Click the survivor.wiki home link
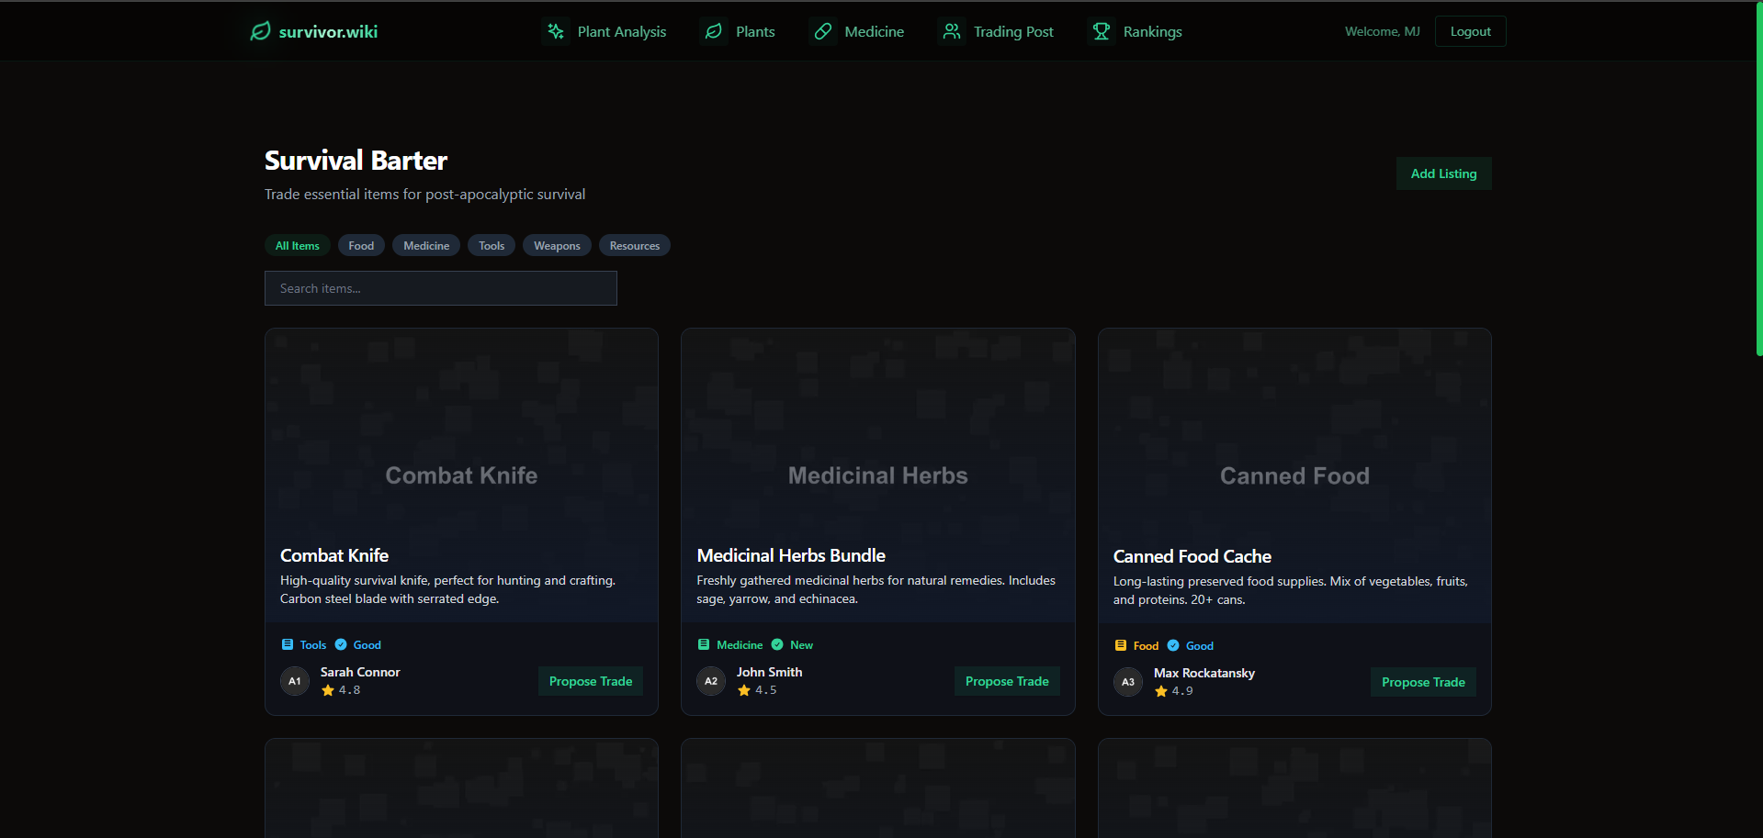This screenshot has width=1763, height=838. tap(314, 31)
